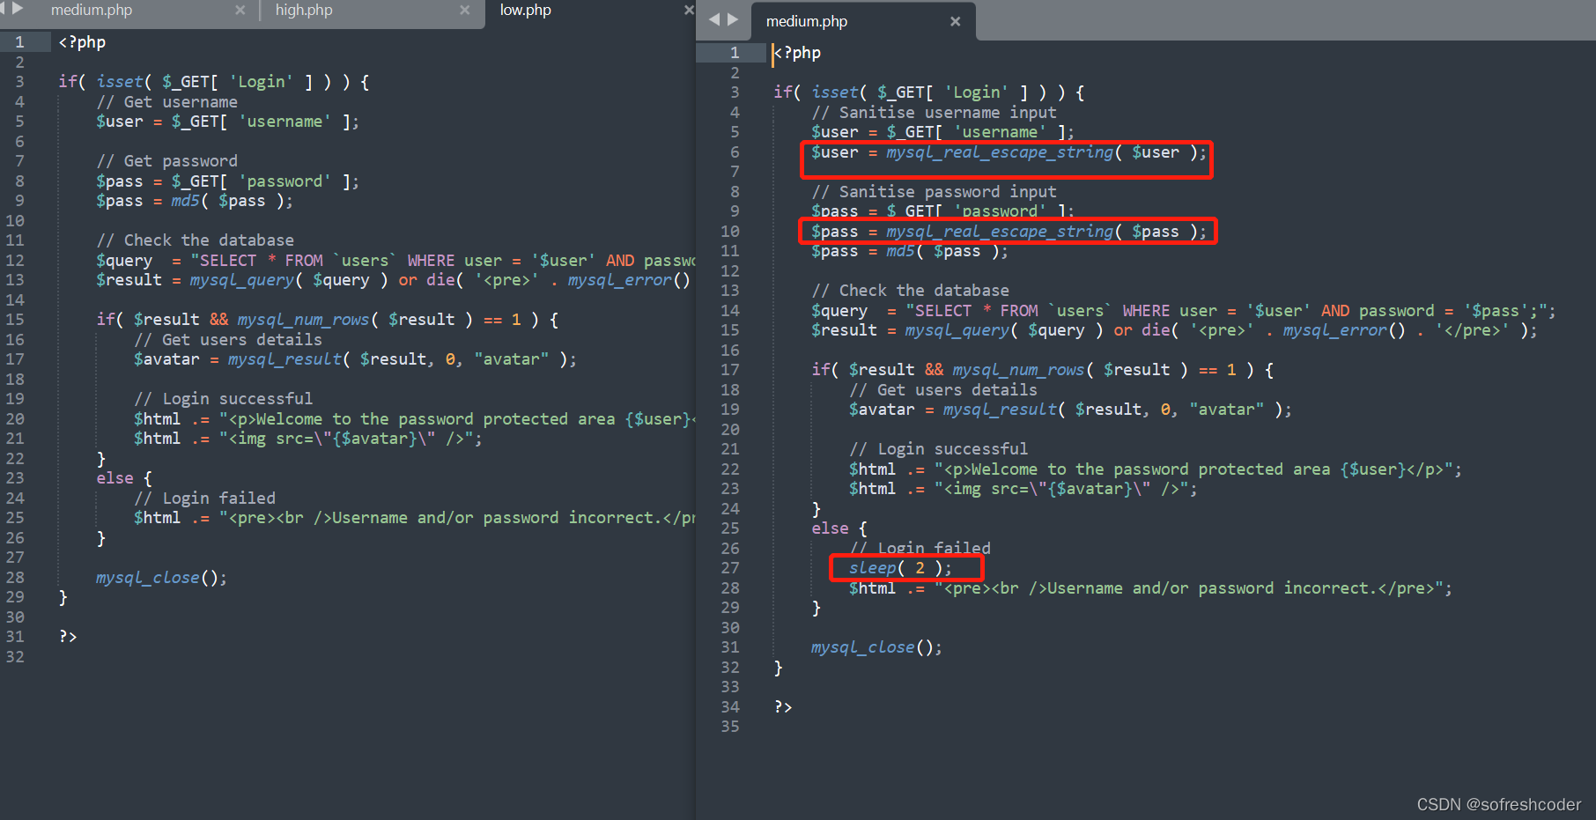Click the right tab-scroll arrow in right pane
This screenshot has height=820, width=1596.
733,19
